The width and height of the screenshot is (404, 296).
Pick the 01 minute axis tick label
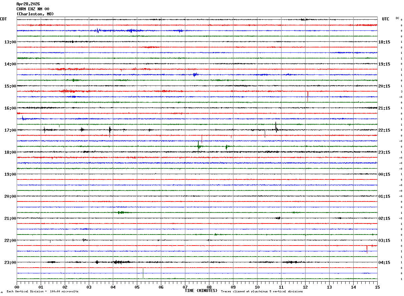(41, 287)
